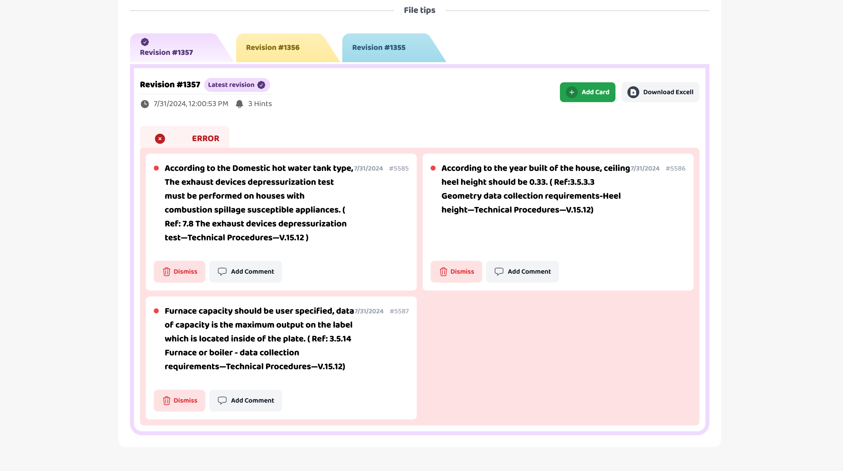Image resolution: width=843 pixels, height=471 pixels.
Task: Click checkmark badge on Revision #1357 tab
Action: tap(145, 42)
